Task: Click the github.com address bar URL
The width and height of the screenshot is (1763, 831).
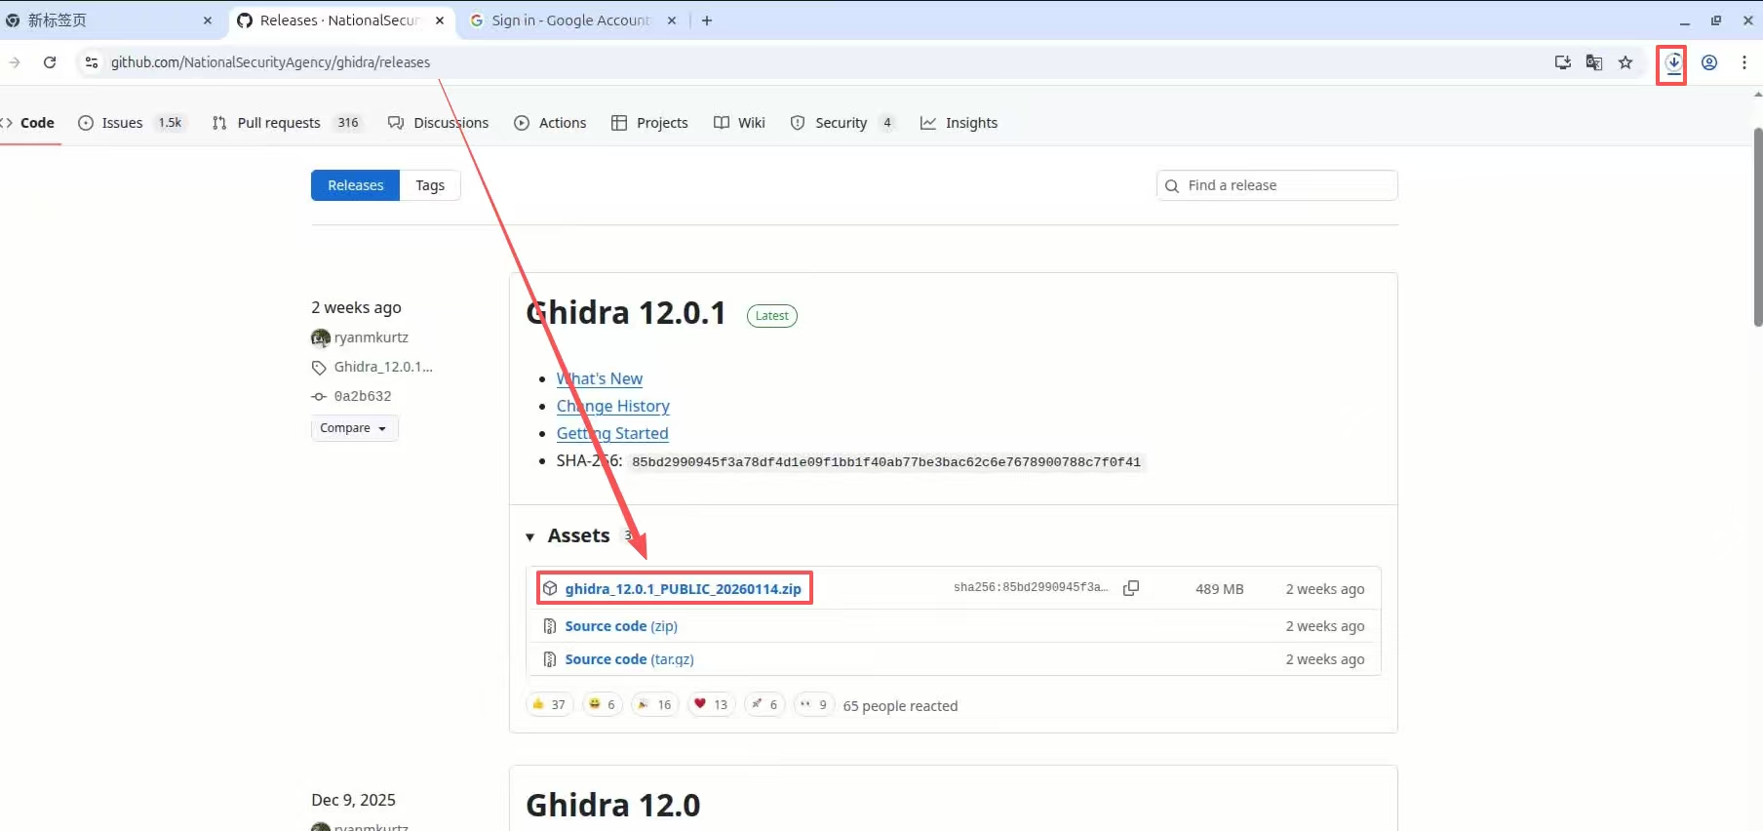Action: tap(270, 62)
